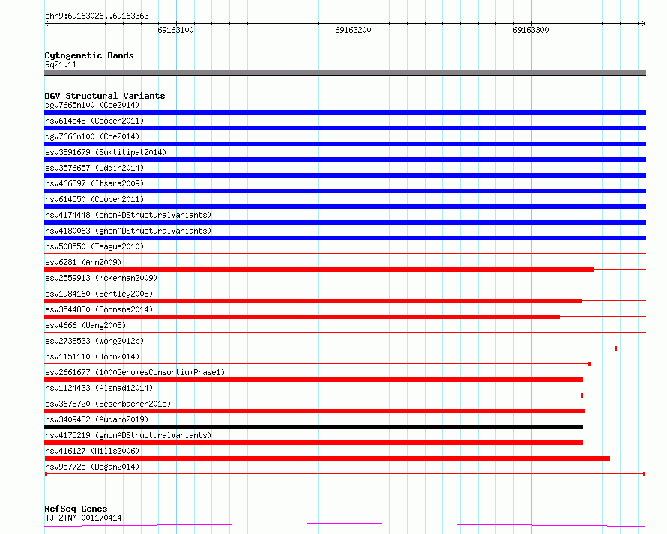Screen dimensions: 667x534
Task: Click the blue bar under nsv466397
Action: [345, 191]
